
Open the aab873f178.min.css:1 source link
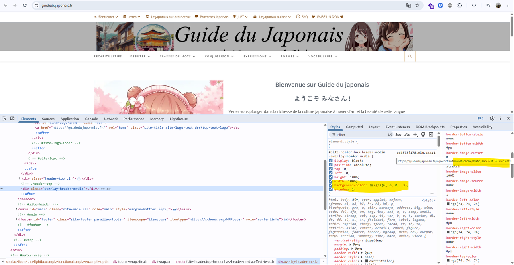point(416,153)
